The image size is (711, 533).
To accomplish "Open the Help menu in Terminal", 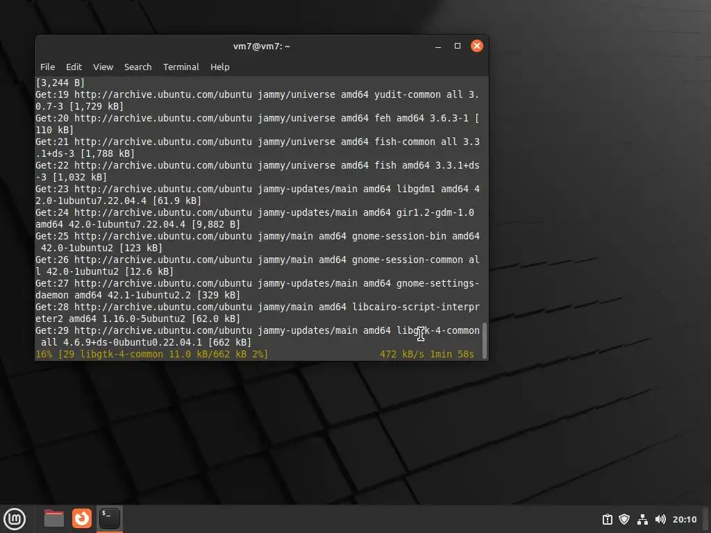I will click(220, 67).
